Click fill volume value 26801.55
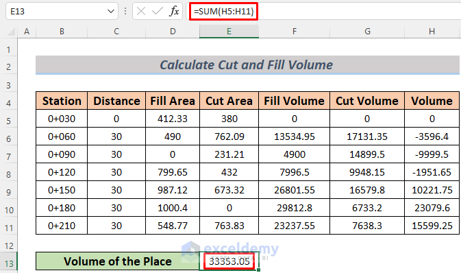Viewport: 461px width, 273px height. [295, 190]
